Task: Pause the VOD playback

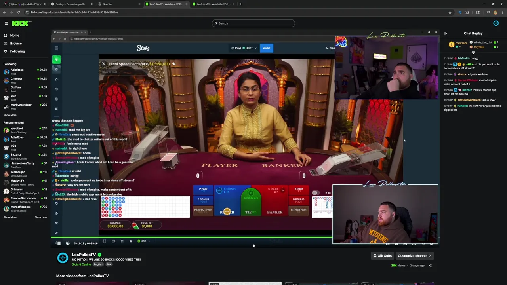Action: (x=59, y=243)
